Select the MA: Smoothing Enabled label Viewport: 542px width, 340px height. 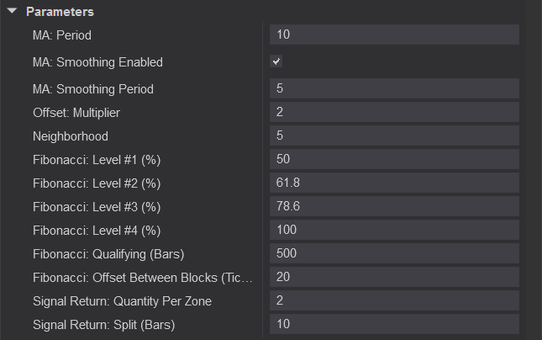97,61
